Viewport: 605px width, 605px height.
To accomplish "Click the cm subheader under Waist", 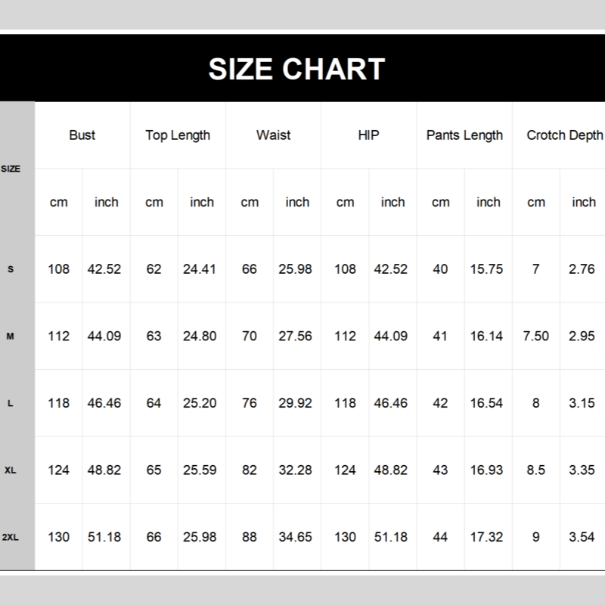I will click(x=250, y=202).
